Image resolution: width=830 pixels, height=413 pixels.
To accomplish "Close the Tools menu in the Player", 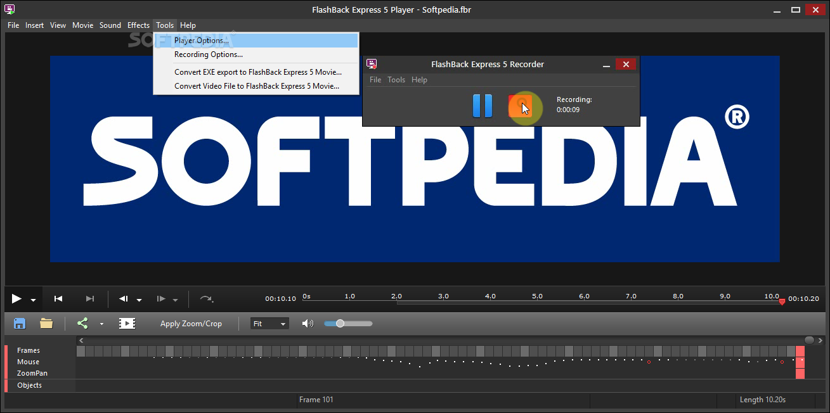I will tap(165, 25).
